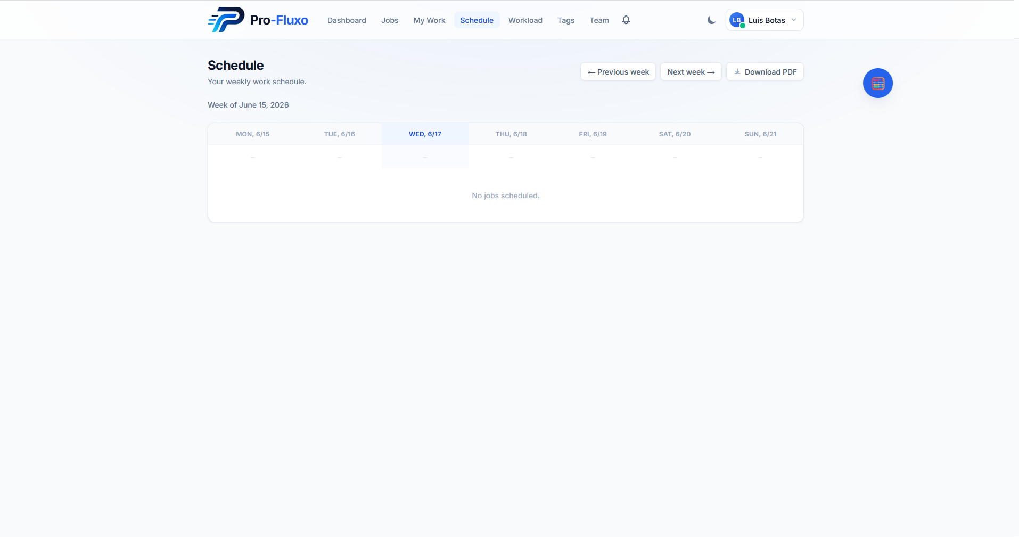
Task: Open the Jobs menu item
Action: (x=390, y=20)
